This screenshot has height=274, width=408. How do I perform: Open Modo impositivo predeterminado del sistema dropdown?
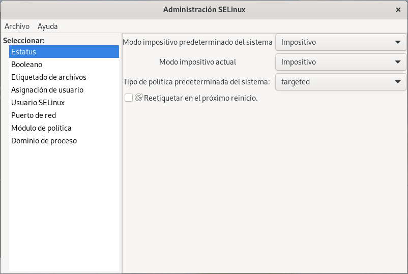click(x=340, y=42)
